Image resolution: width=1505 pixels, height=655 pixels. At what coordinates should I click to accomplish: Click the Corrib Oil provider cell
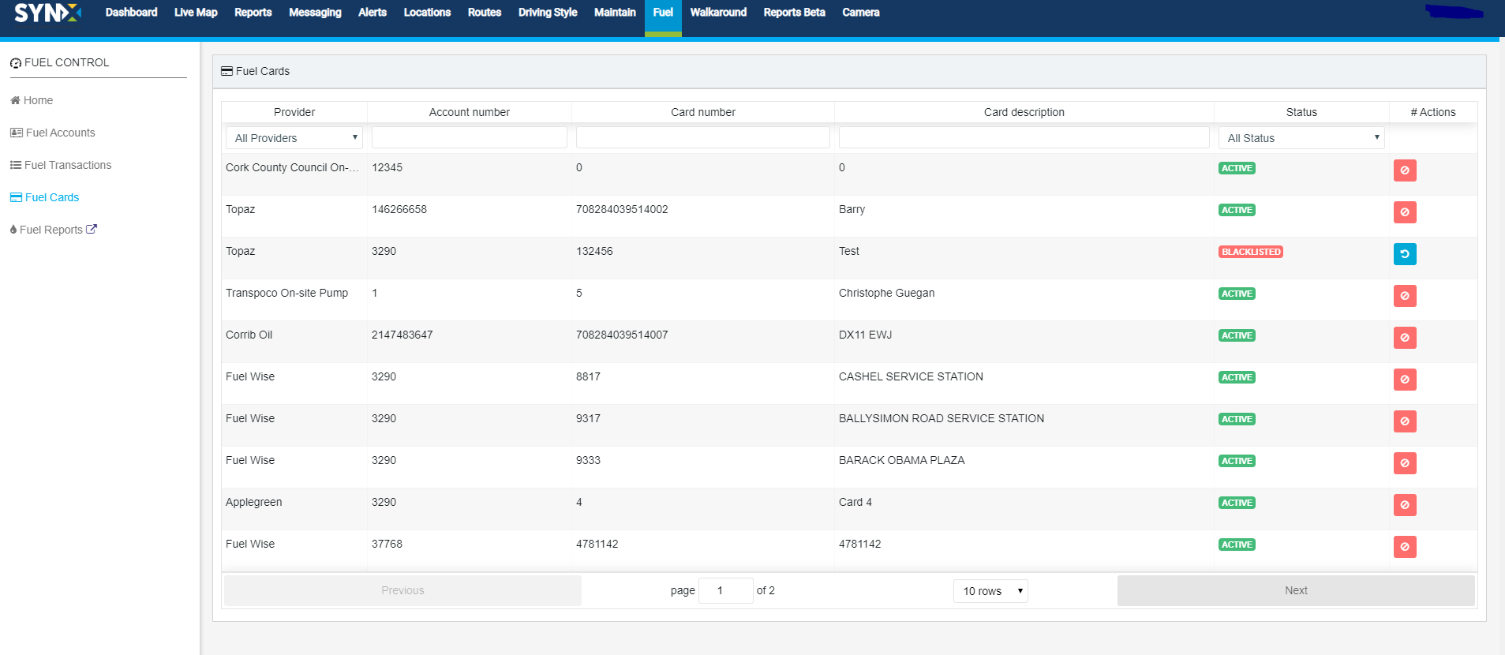tap(249, 335)
